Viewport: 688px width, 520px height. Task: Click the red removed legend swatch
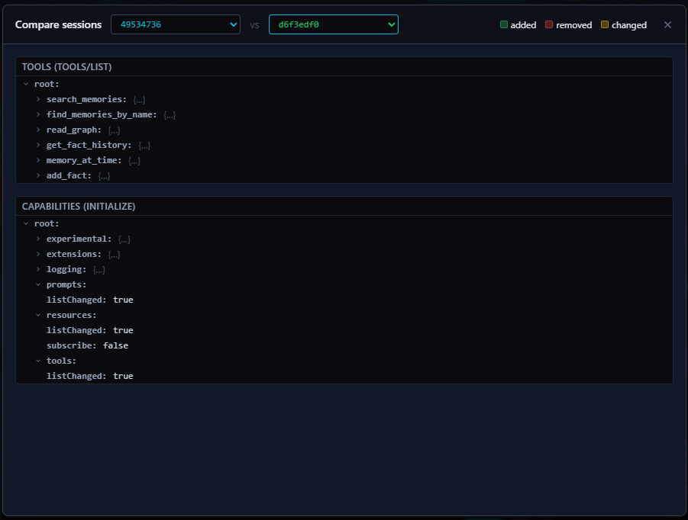click(549, 24)
